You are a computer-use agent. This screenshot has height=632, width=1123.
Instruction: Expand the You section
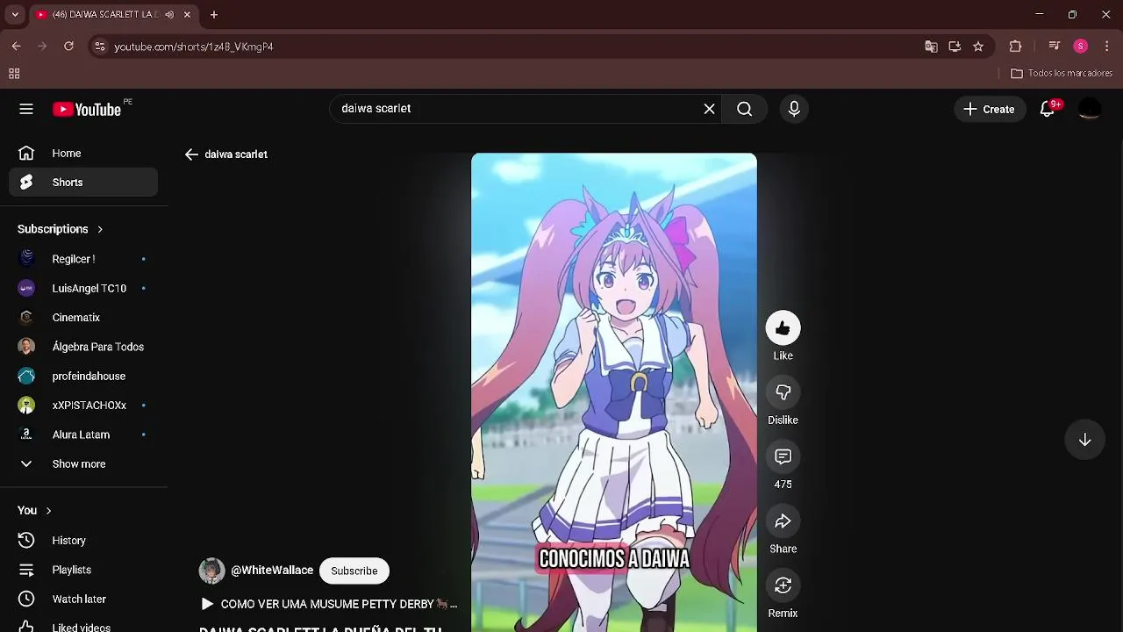pyautogui.click(x=35, y=510)
